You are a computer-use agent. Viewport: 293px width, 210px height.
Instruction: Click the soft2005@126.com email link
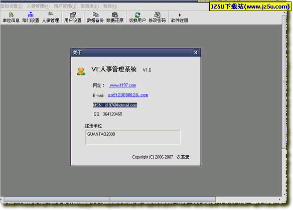pyautogui.click(x=128, y=95)
